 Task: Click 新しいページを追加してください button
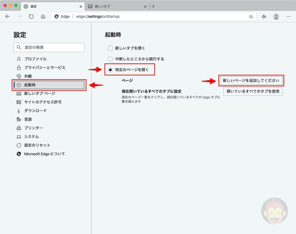coord(251,80)
